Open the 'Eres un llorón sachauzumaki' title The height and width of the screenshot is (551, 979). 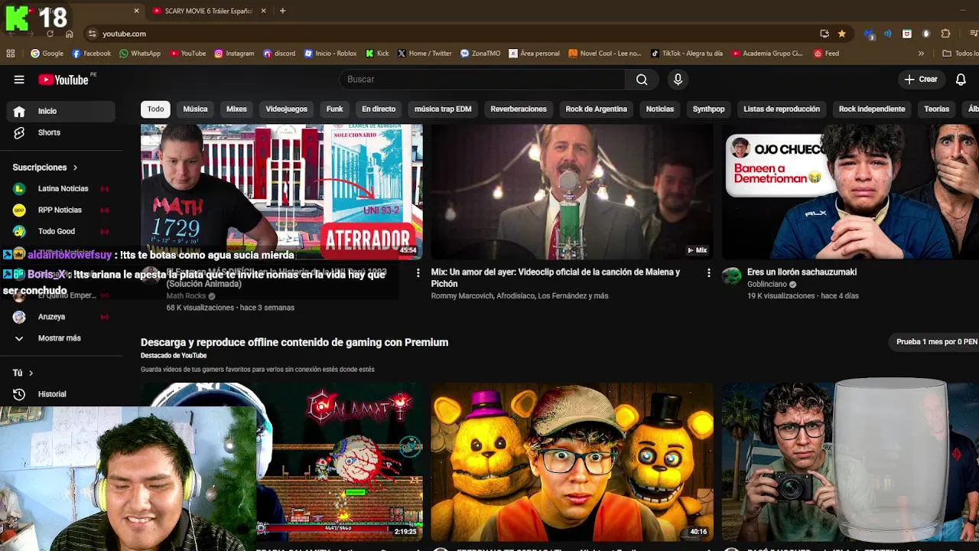click(802, 272)
